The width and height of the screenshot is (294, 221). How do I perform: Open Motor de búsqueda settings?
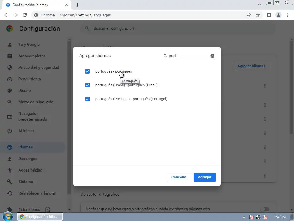pos(36,102)
